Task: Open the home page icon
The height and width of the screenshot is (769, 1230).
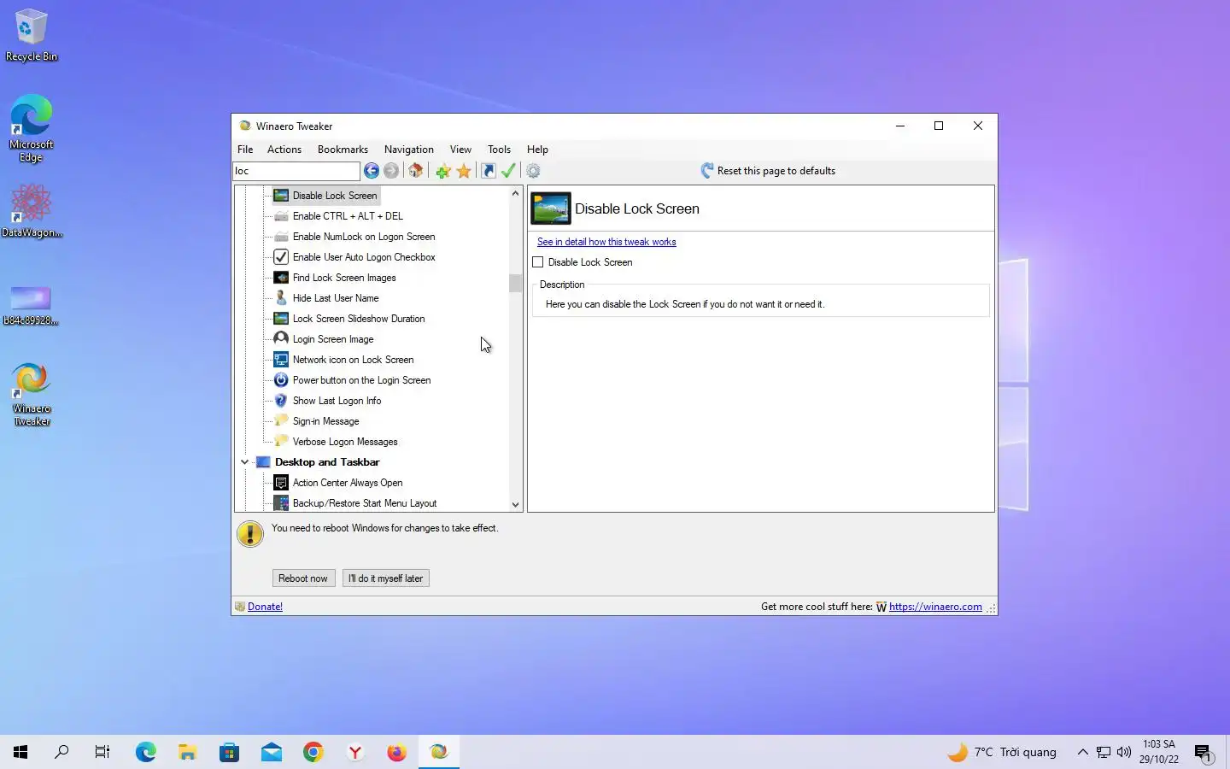Action: (416, 171)
